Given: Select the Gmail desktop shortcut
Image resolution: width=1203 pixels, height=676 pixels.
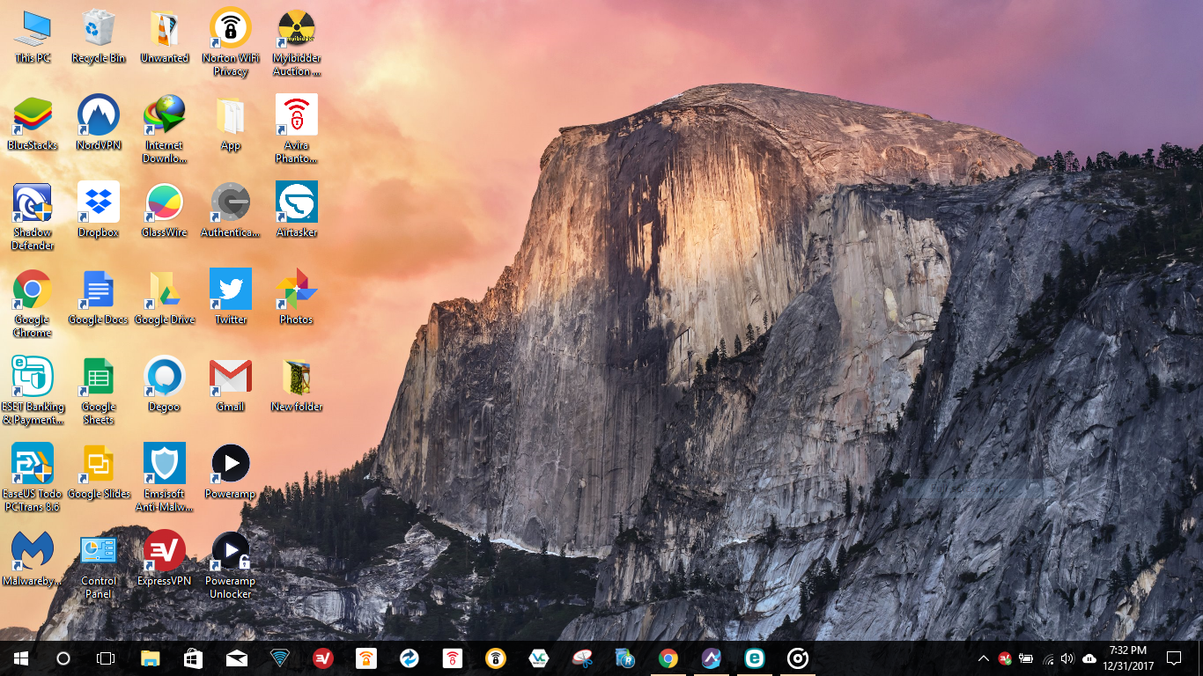Looking at the screenshot, I should 231,385.
